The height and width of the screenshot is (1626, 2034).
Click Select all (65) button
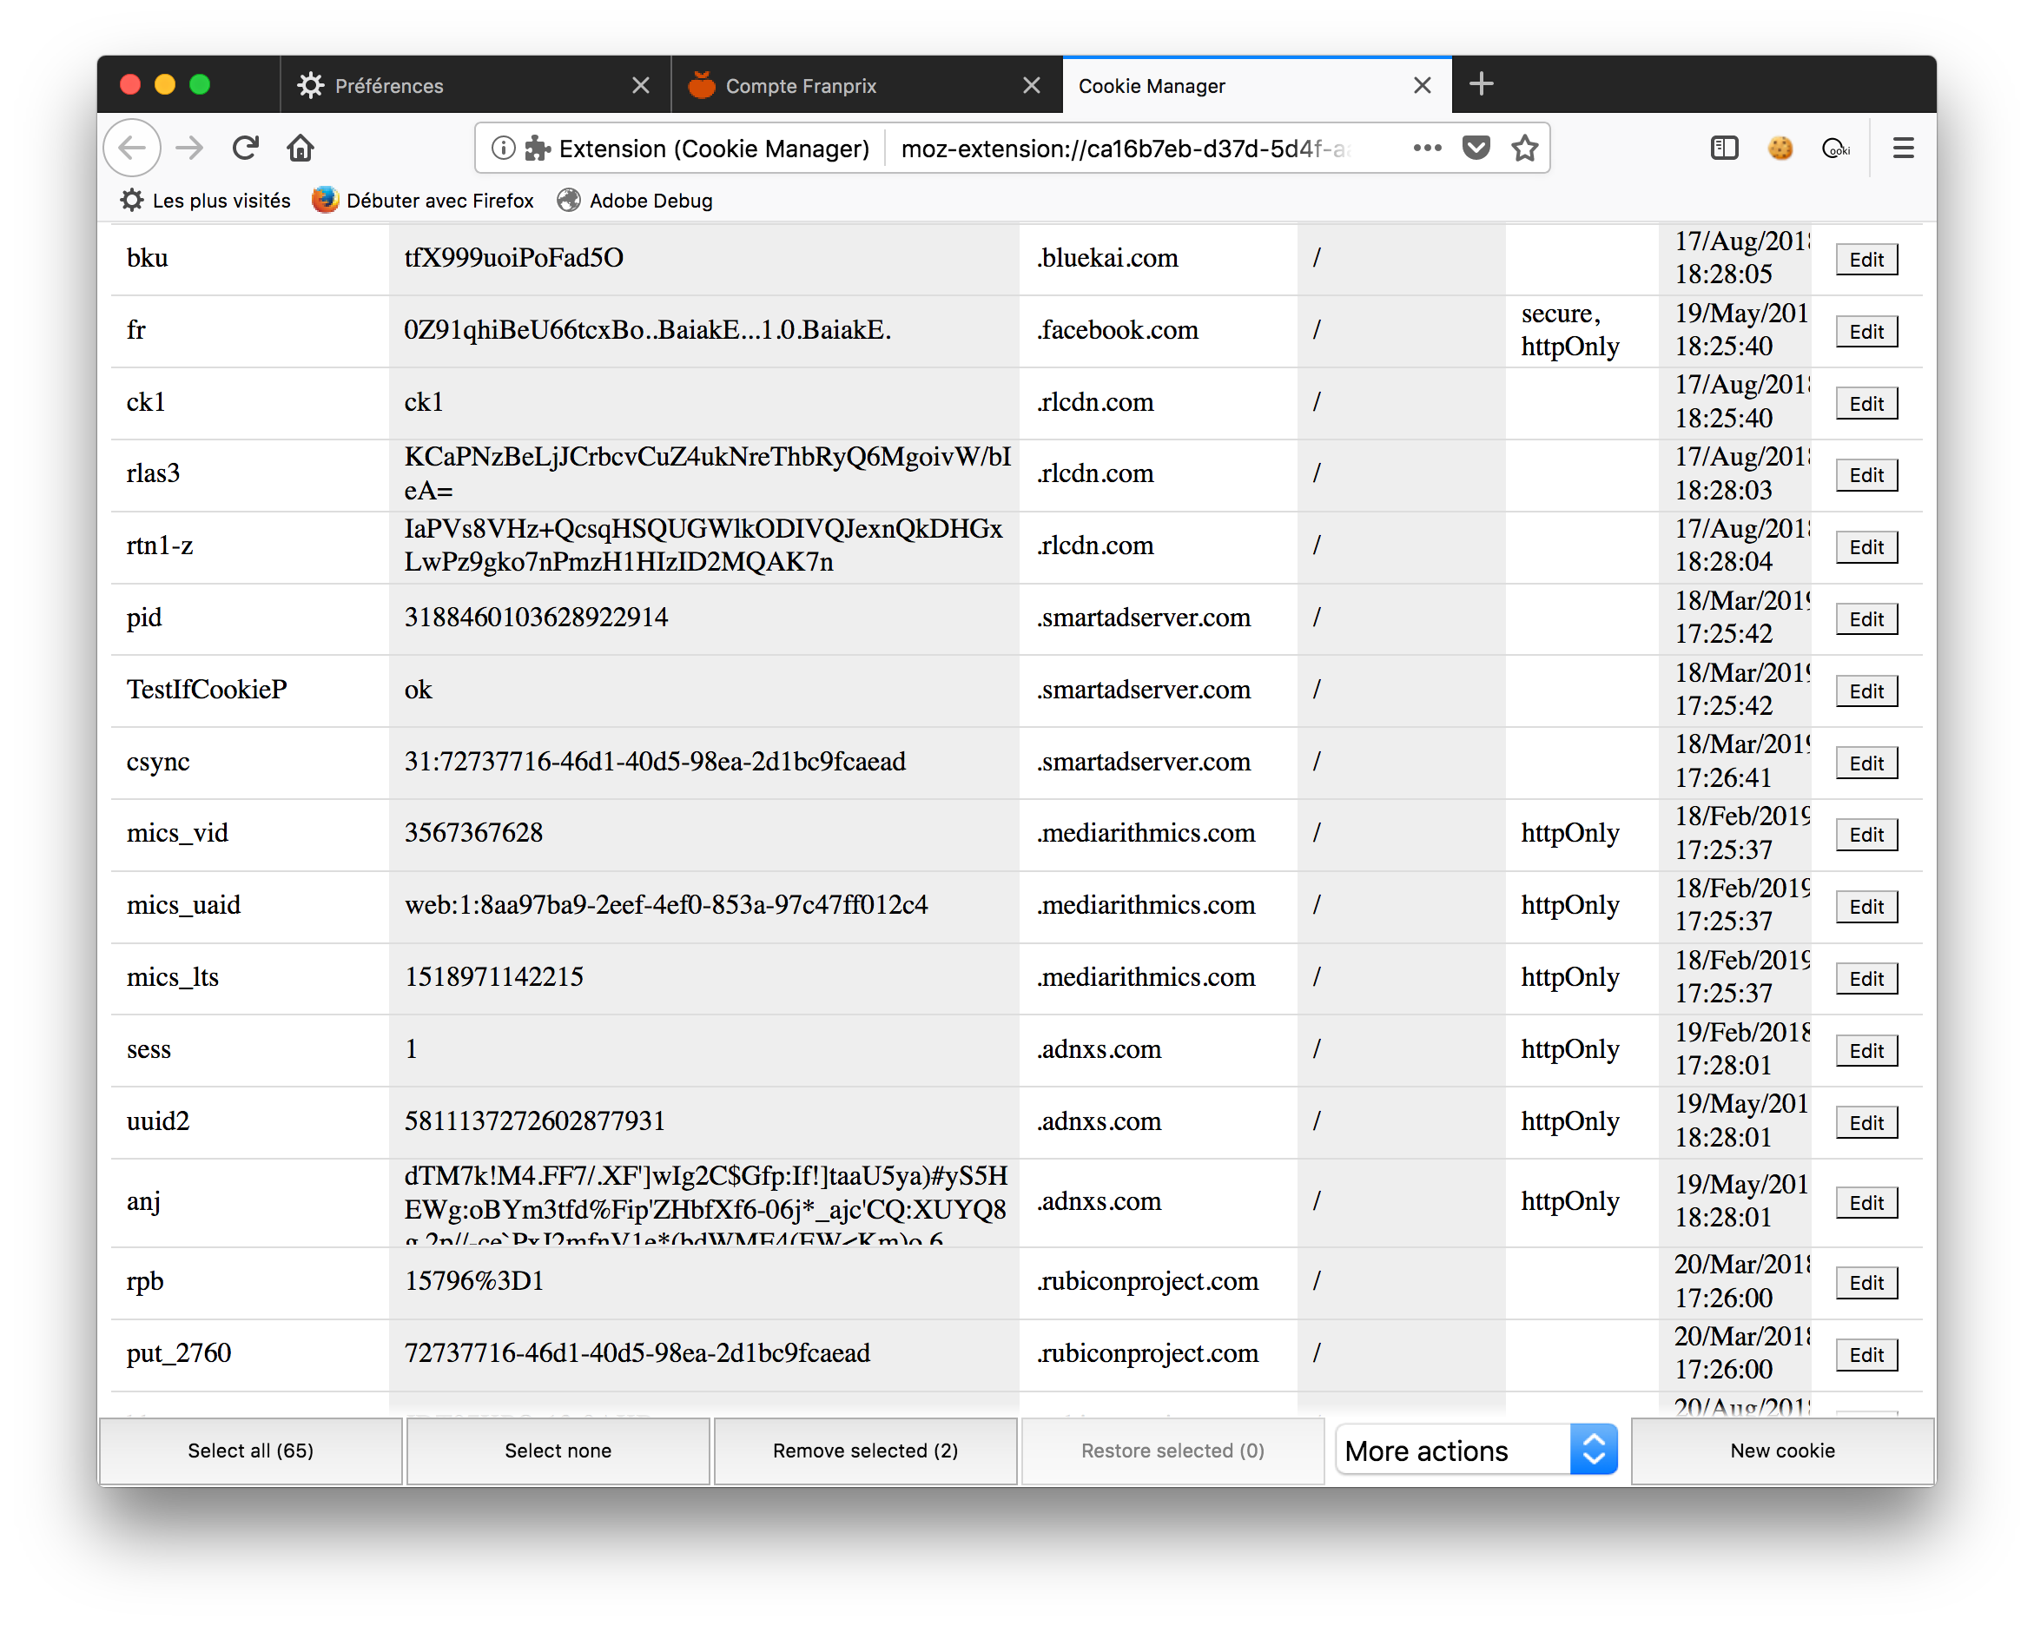click(x=251, y=1451)
